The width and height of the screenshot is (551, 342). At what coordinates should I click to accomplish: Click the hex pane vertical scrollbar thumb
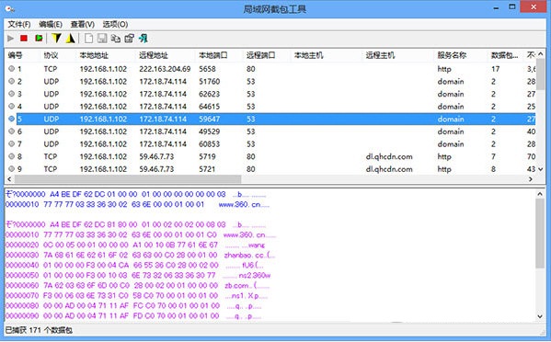click(540, 234)
